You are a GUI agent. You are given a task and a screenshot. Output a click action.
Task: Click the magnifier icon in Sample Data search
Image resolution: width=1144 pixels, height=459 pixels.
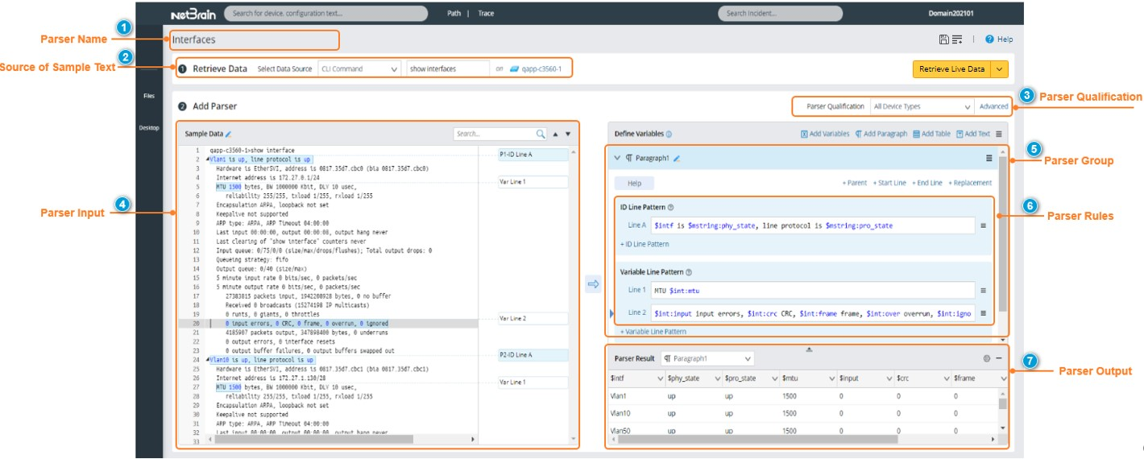(541, 134)
